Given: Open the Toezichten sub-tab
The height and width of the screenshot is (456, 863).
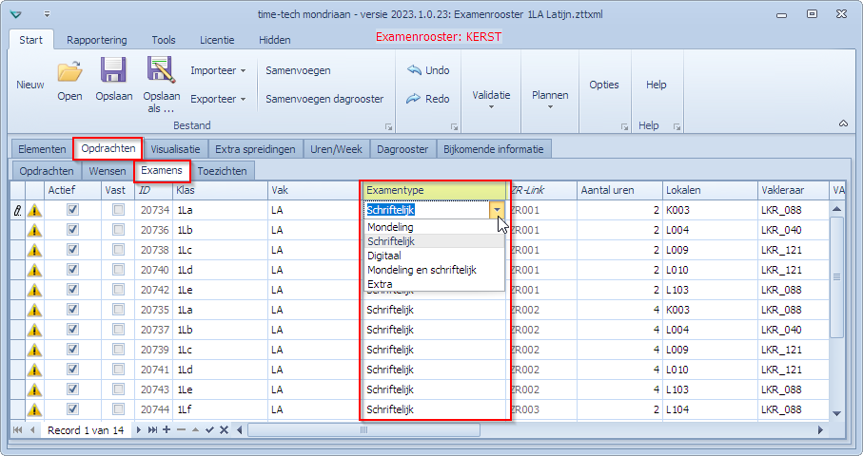Looking at the screenshot, I should [223, 171].
